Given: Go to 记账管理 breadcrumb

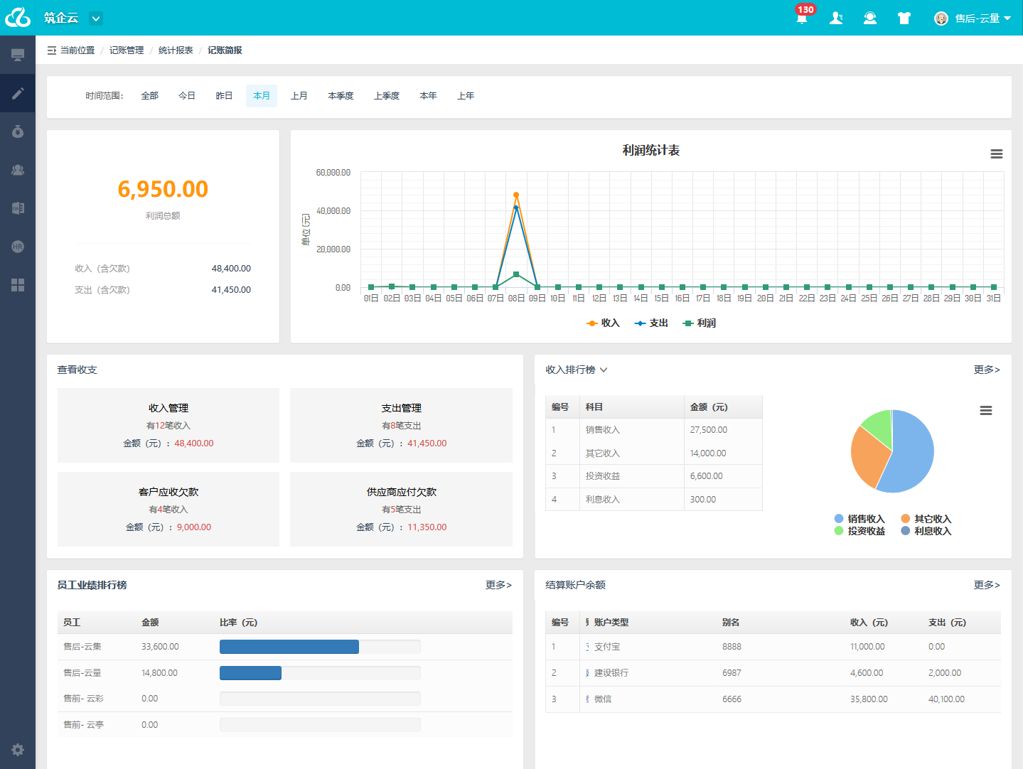Looking at the screenshot, I should (x=127, y=50).
